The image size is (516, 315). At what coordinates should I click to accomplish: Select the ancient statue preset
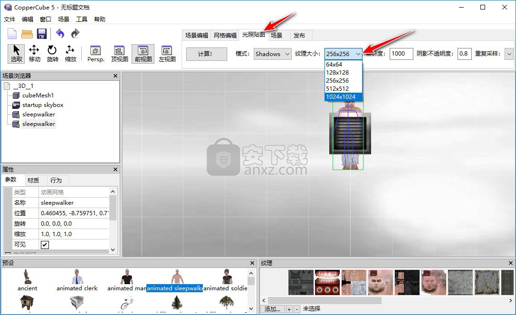coord(27,280)
